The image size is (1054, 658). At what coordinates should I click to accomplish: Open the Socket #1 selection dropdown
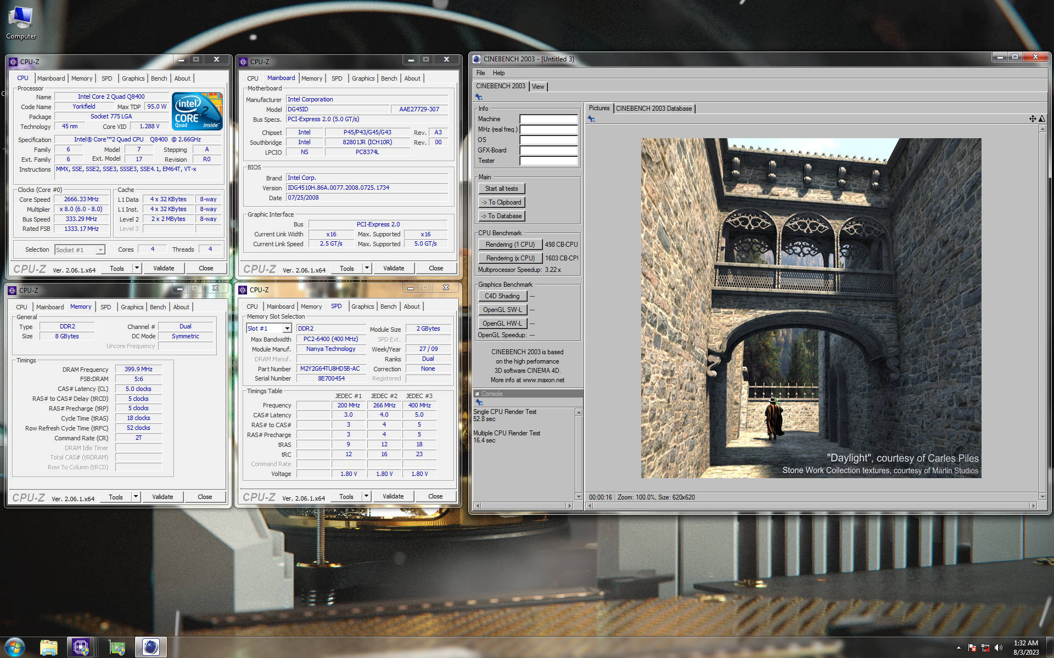(x=100, y=250)
